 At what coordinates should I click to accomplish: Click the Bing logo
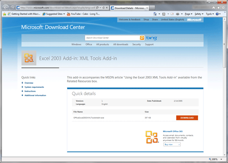(152, 38)
